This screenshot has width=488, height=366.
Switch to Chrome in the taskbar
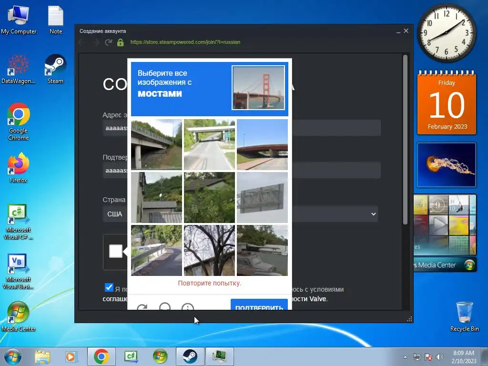[101, 356]
